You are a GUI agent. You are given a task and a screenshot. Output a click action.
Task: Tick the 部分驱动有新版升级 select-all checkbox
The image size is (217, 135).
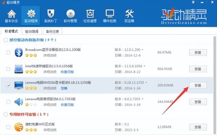tap(6, 40)
